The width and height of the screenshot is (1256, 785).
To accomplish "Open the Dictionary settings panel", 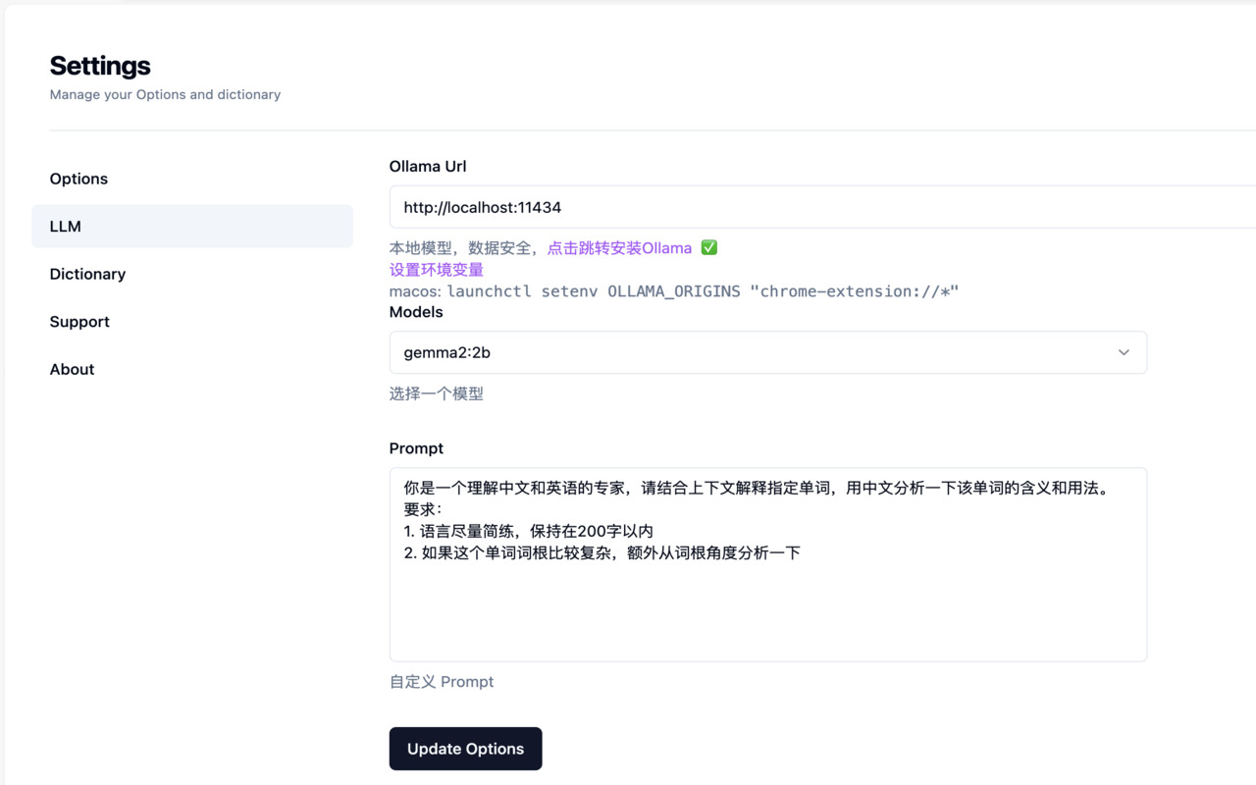I will [x=87, y=274].
